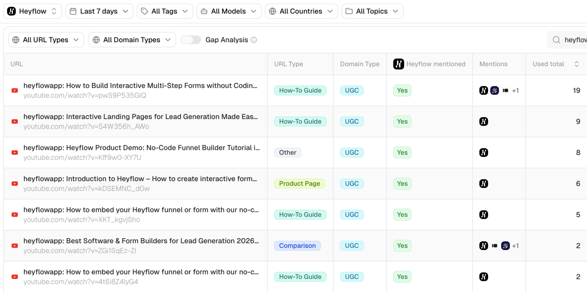Click the URL Type column header
The height and width of the screenshot is (292, 587).
(288, 64)
